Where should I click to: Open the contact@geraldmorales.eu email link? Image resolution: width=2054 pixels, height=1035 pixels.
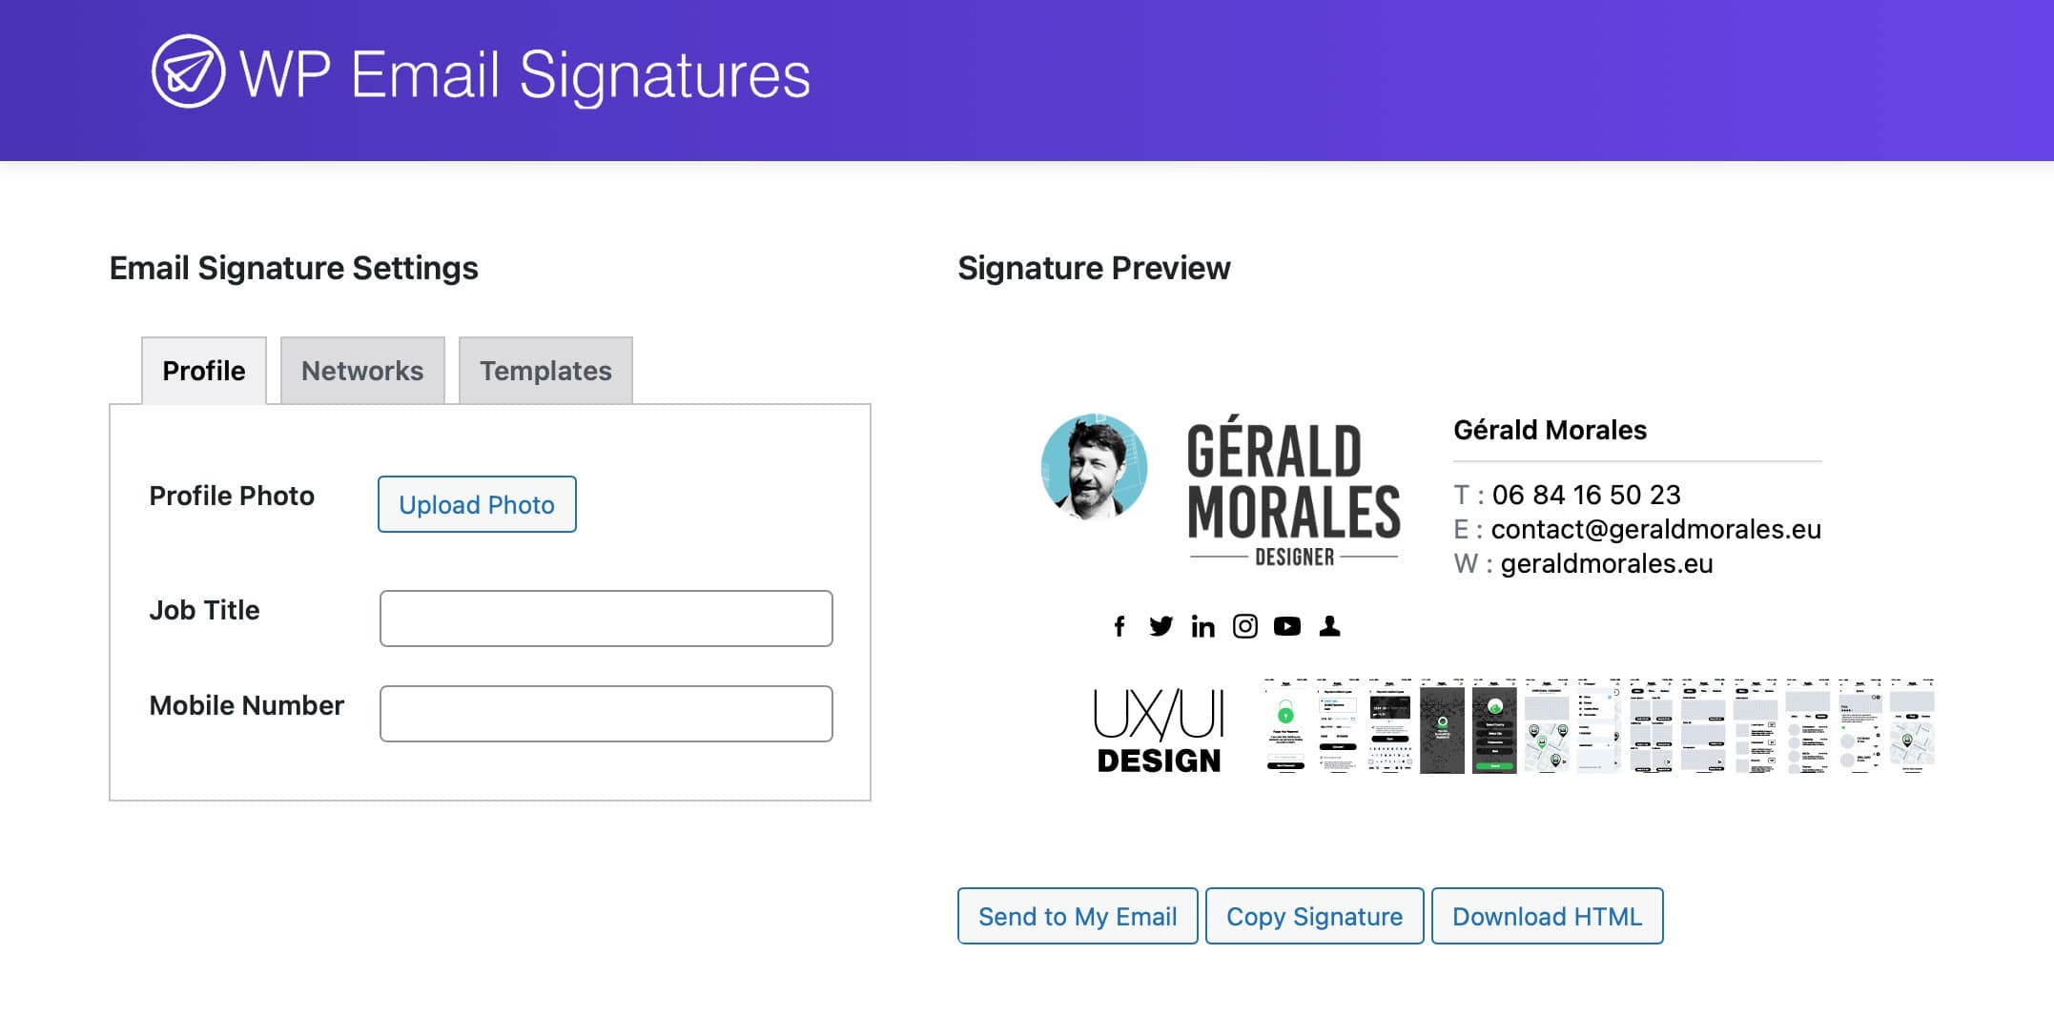(x=1655, y=529)
